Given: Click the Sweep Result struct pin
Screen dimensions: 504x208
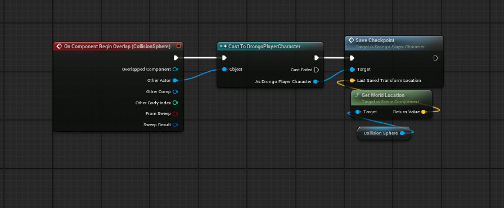Looking at the screenshot, I should (175, 124).
